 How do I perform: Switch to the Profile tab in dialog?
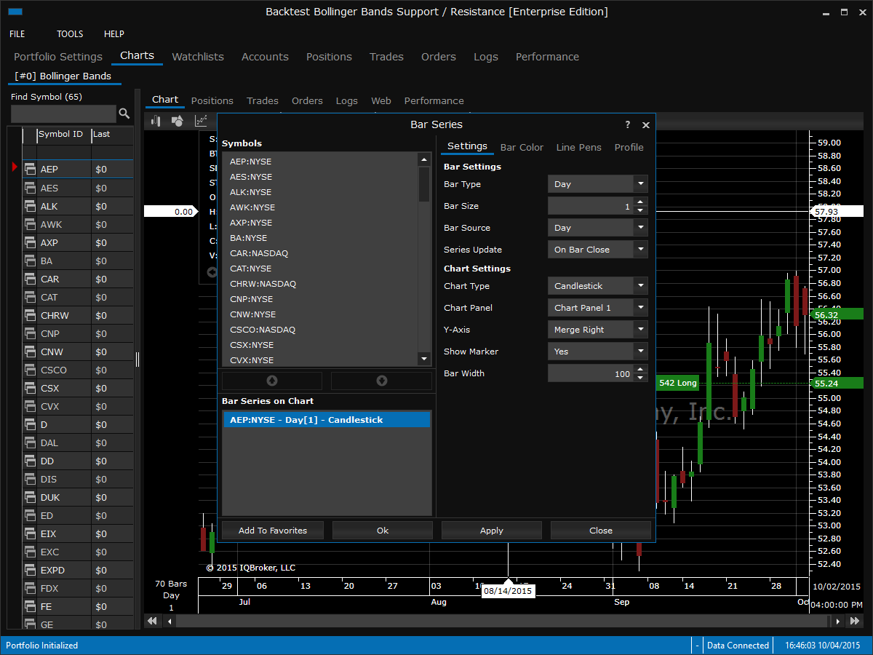click(x=629, y=147)
